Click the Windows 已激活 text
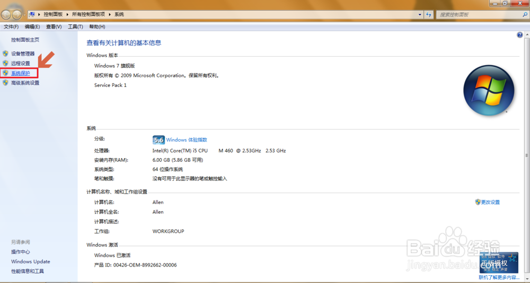The height and width of the screenshot is (283, 530). pyautogui.click(x=112, y=255)
